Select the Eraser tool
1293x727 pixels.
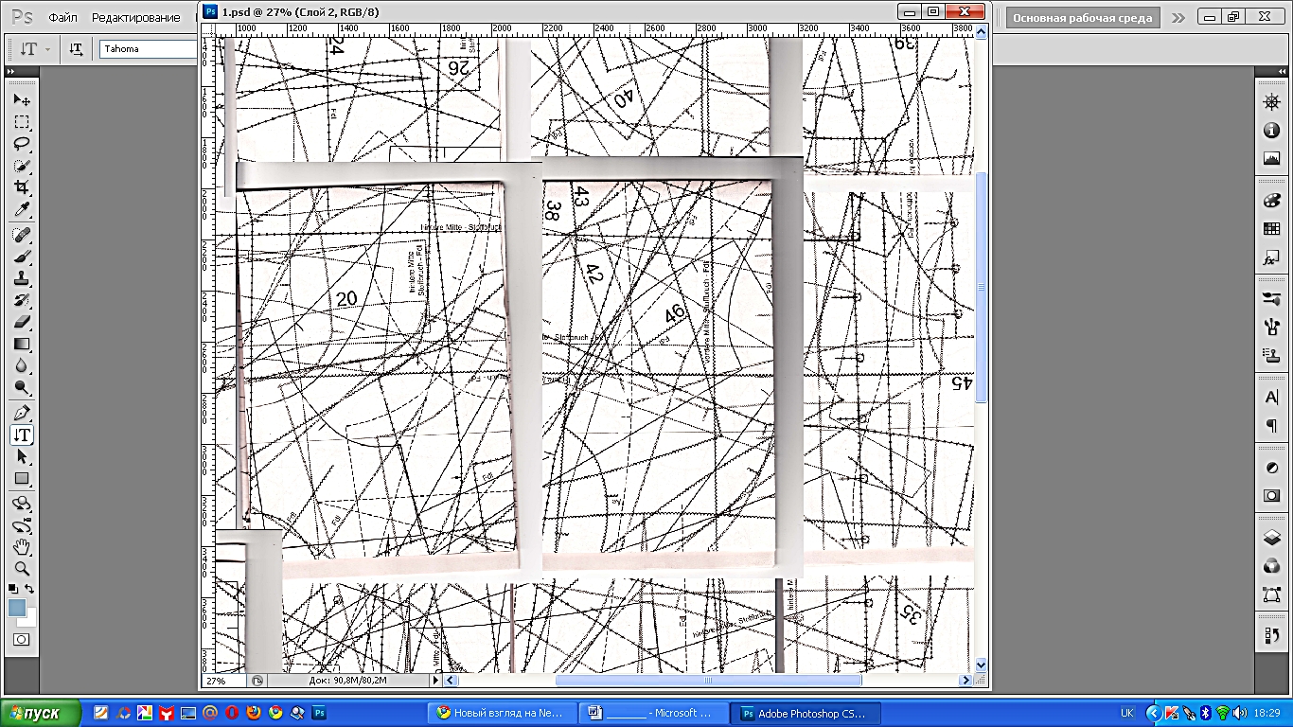tap(21, 322)
